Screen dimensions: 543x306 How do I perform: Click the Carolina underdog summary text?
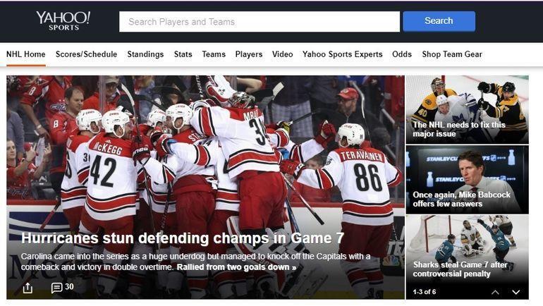tap(195, 262)
